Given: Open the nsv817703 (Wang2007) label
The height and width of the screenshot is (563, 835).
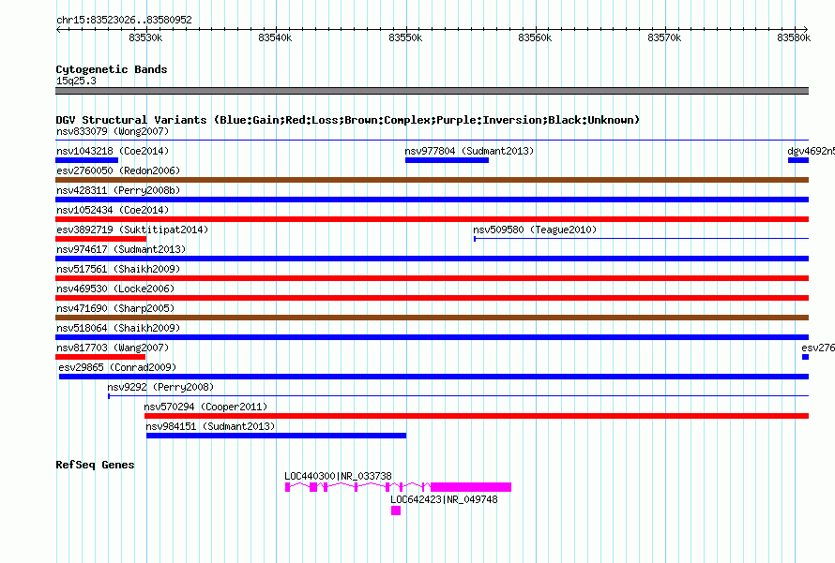Looking at the screenshot, I should [x=113, y=348].
